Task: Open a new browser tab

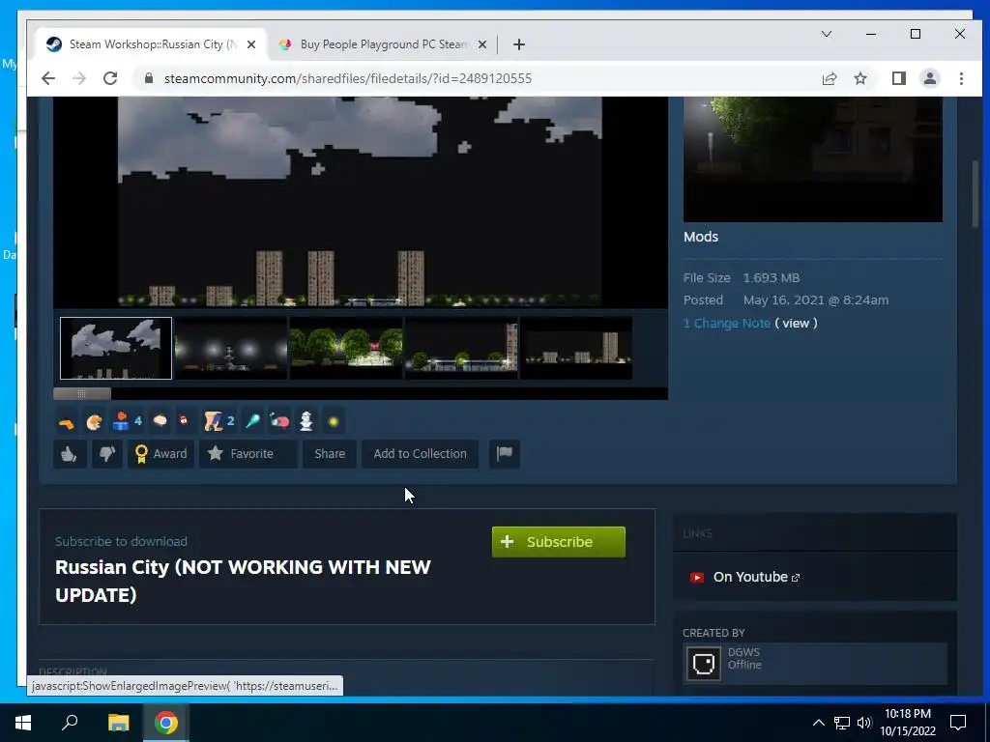Action: tap(519, 44)
